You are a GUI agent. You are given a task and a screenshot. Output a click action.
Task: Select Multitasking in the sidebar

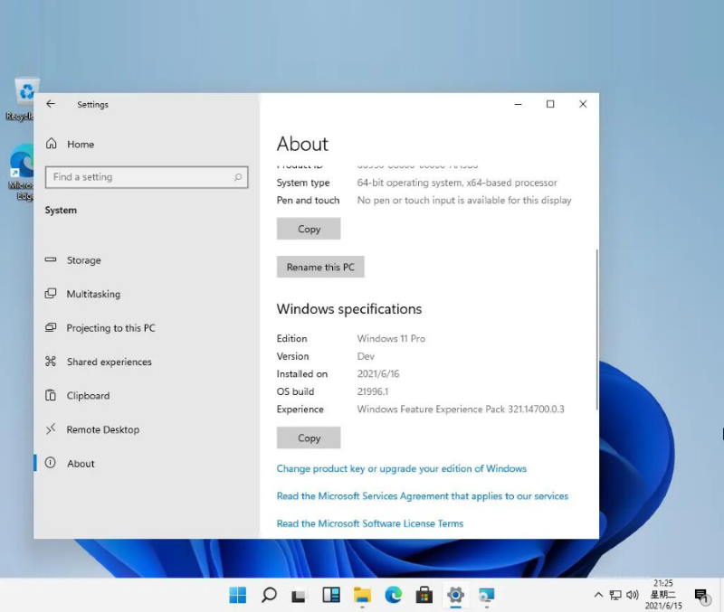92,294
